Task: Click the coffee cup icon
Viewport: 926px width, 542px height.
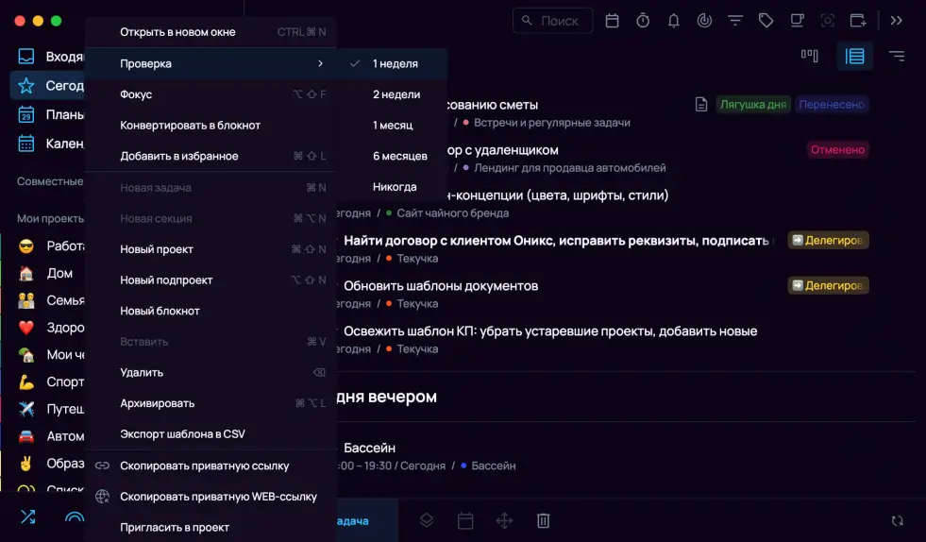Action: pos(797,20)
